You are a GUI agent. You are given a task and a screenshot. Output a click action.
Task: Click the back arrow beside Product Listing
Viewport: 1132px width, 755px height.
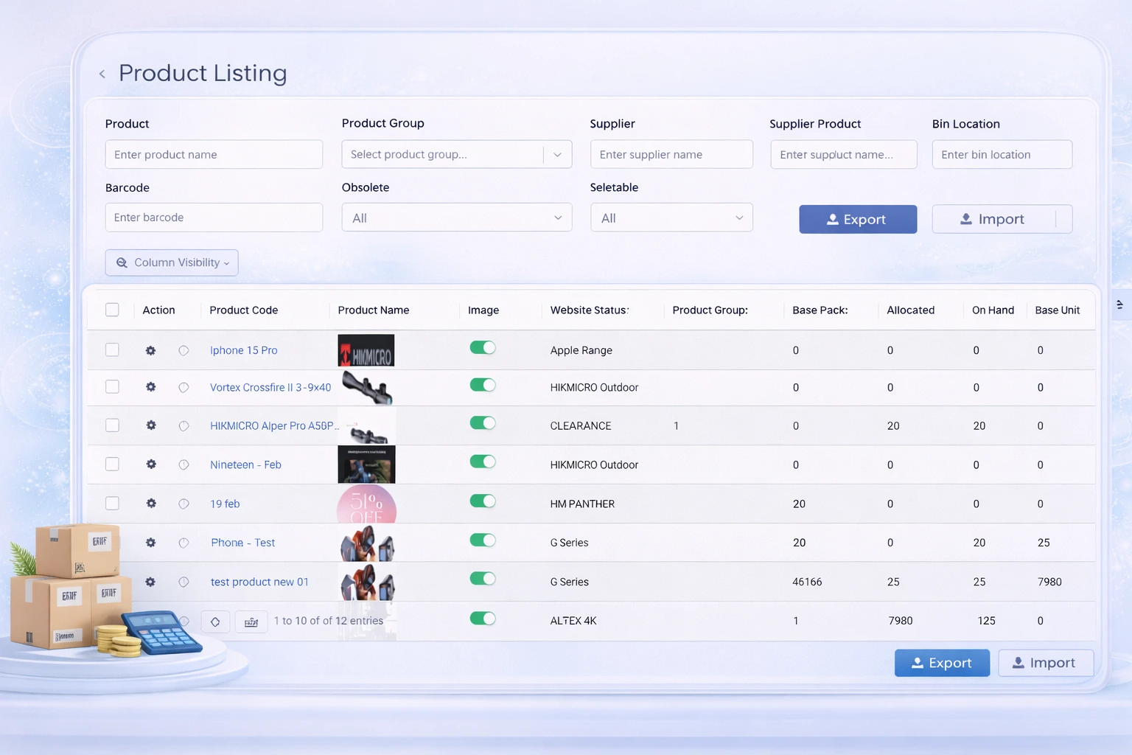(102, 74)
